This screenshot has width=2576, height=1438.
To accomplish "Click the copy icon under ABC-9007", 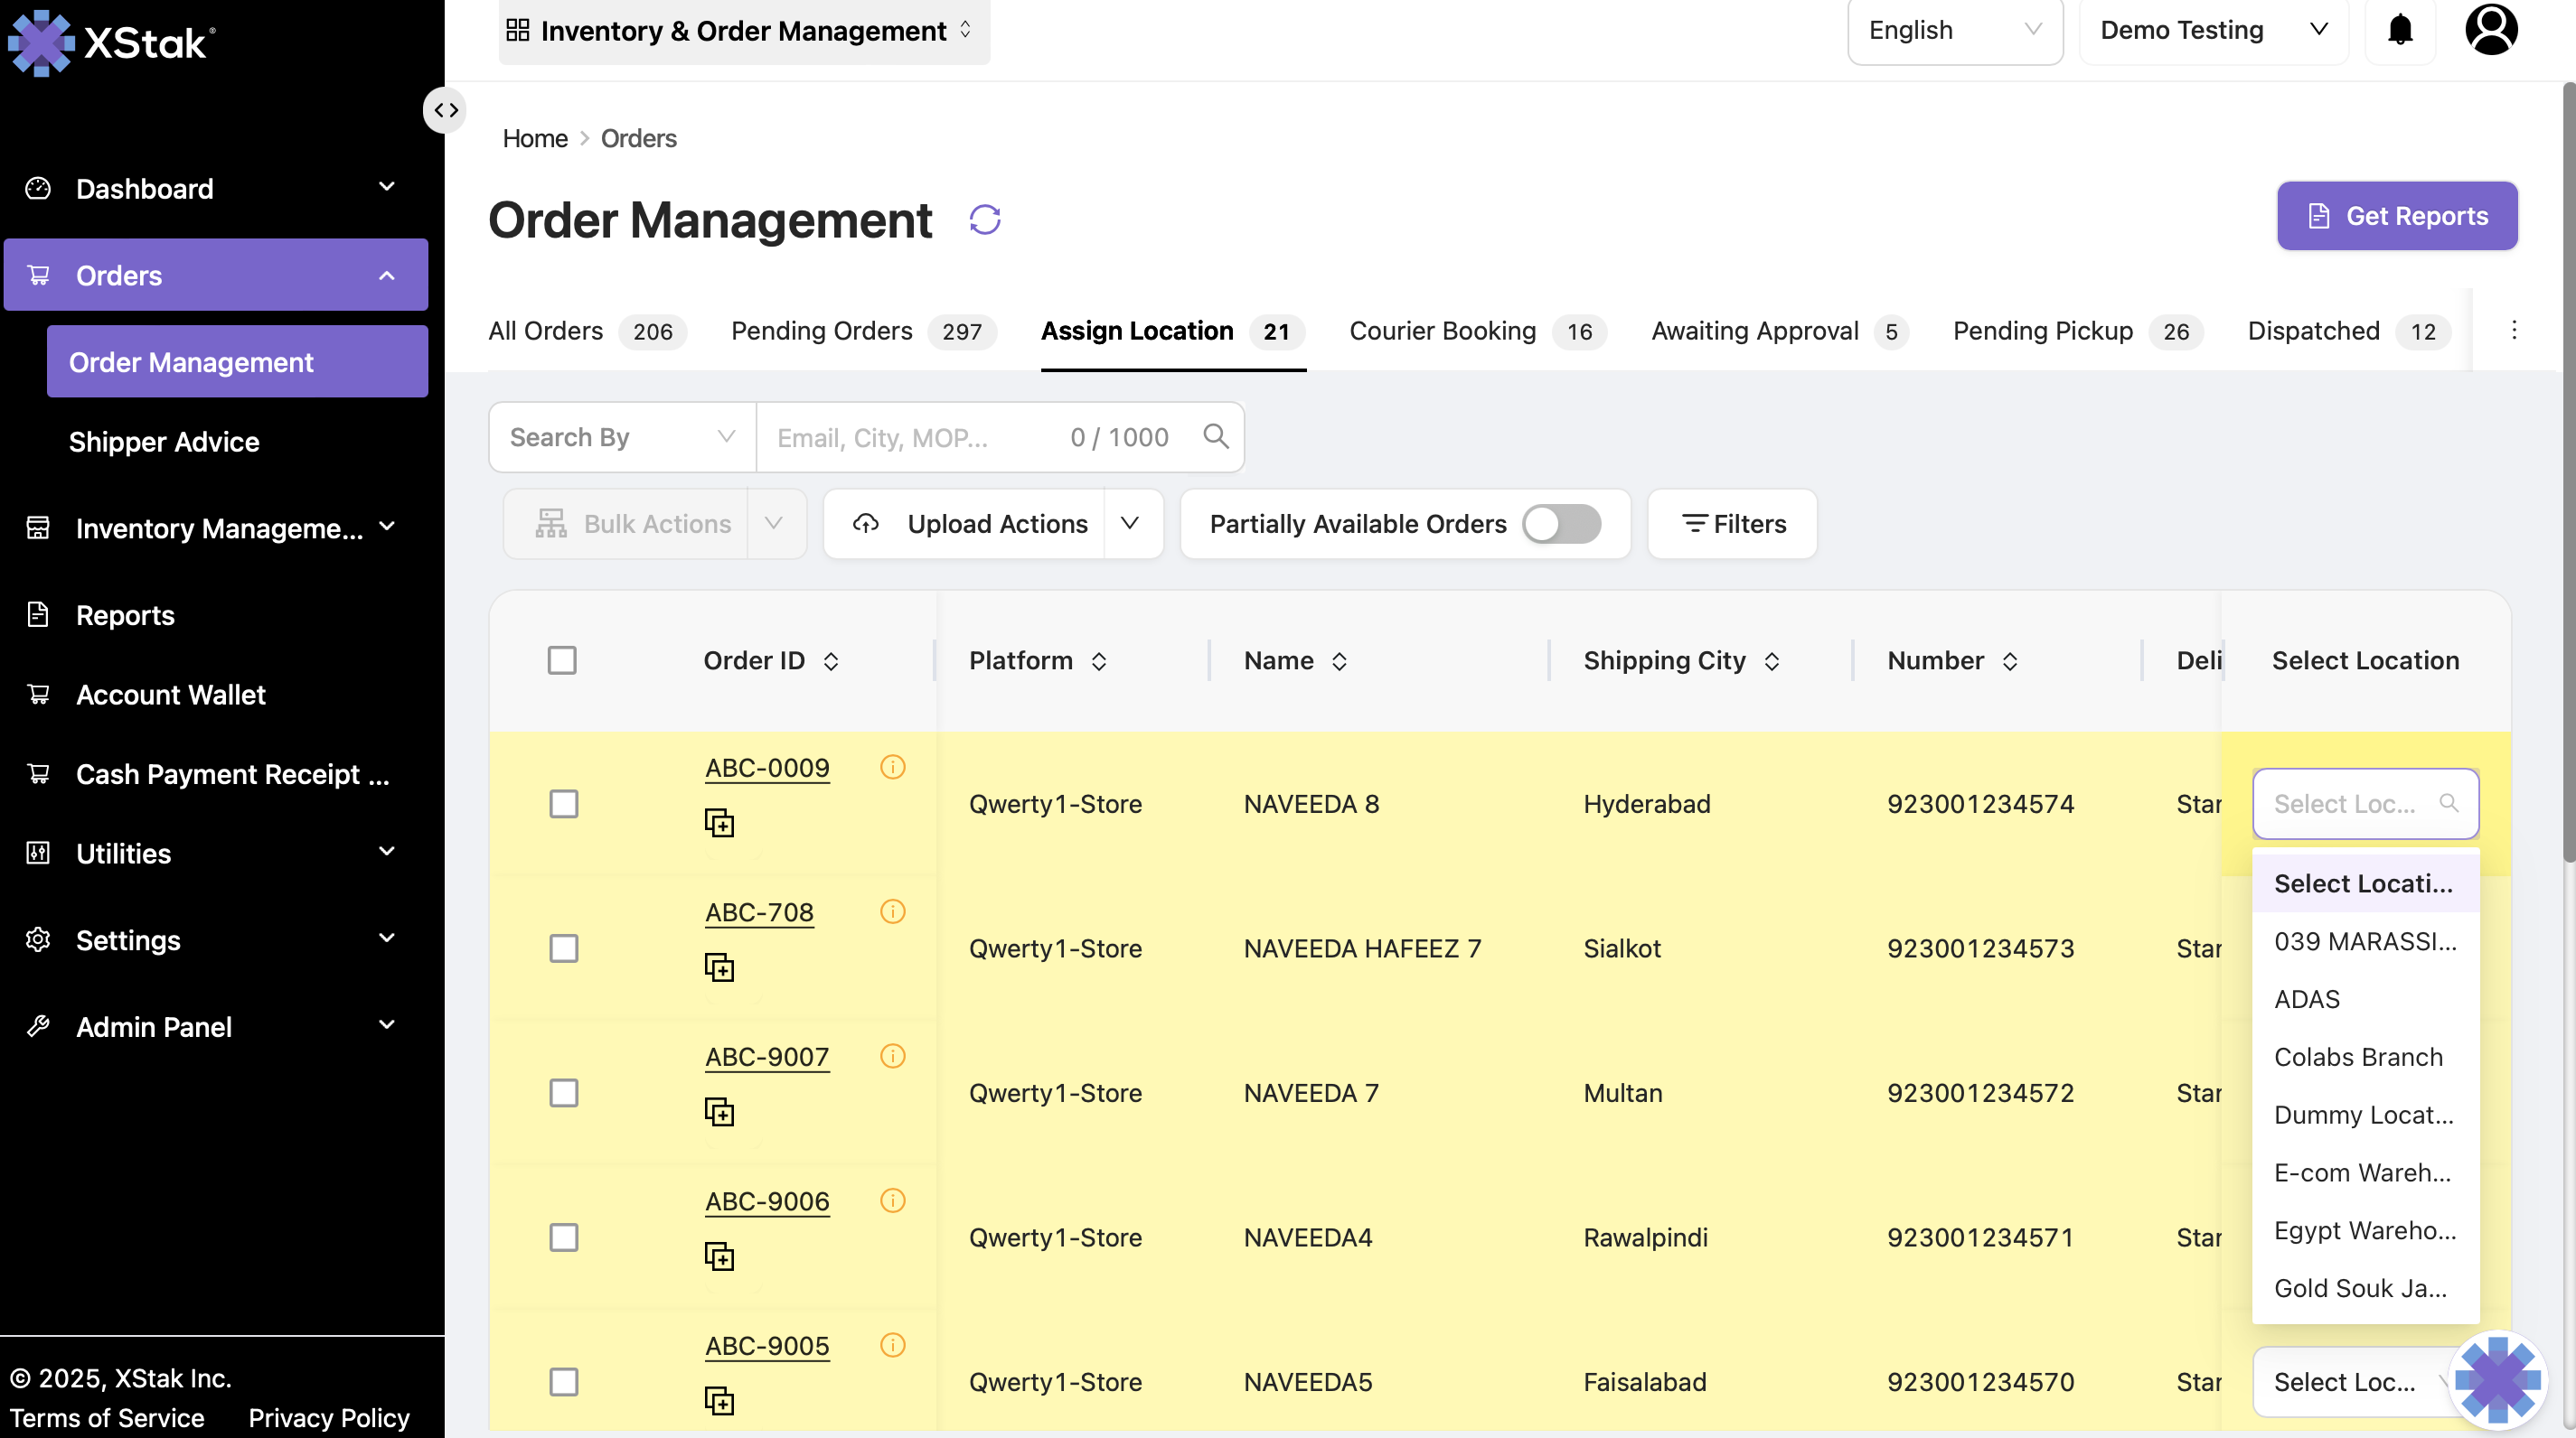I will pyautogui.click(x=719, y=1112).
